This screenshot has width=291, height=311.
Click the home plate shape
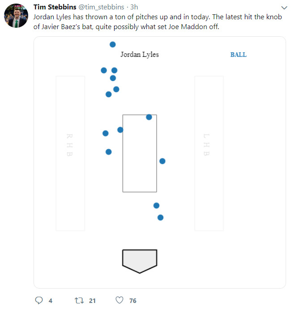tap(140, 260)
